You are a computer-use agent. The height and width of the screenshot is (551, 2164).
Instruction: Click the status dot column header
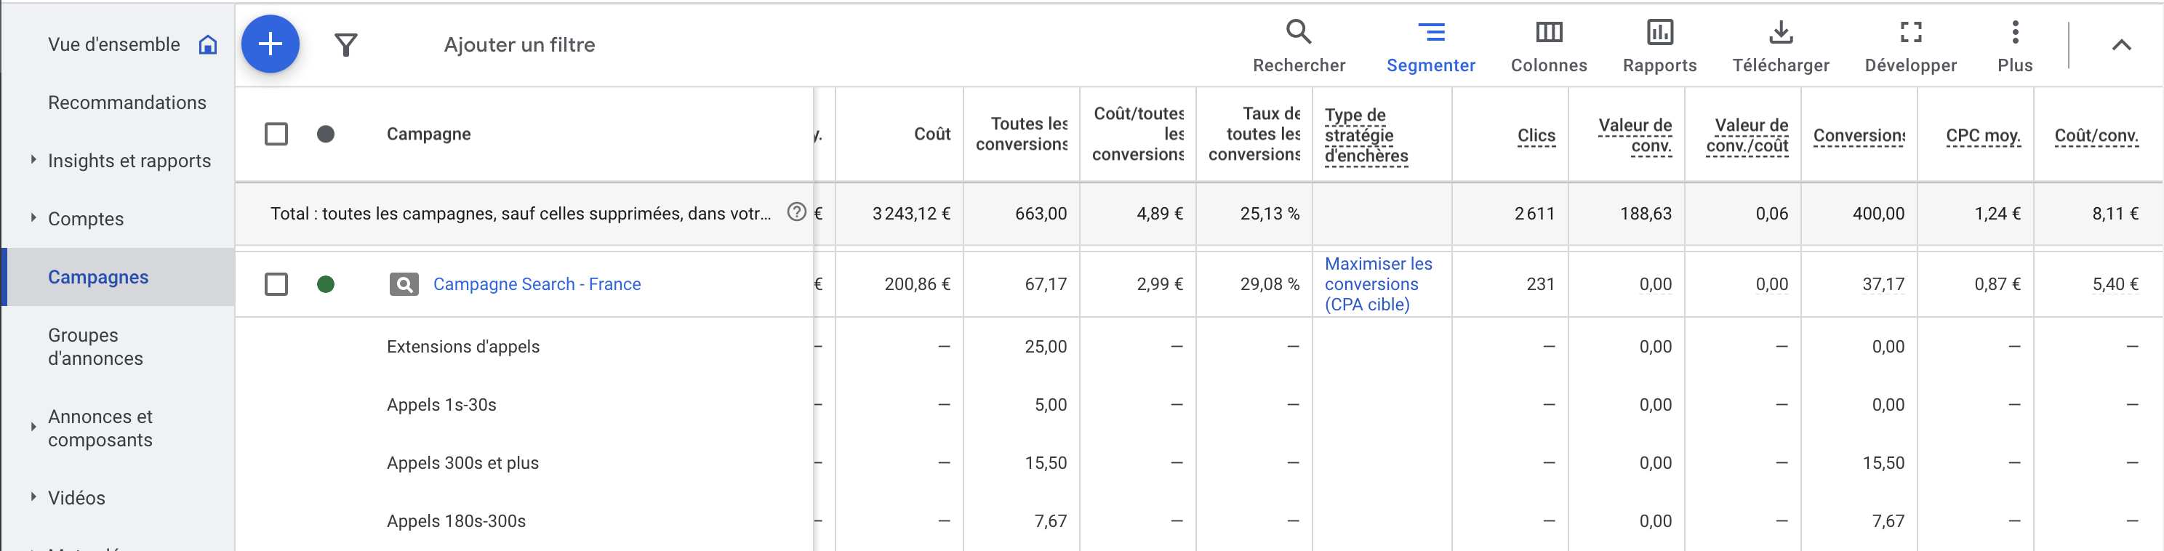click(x=326, y=134)
